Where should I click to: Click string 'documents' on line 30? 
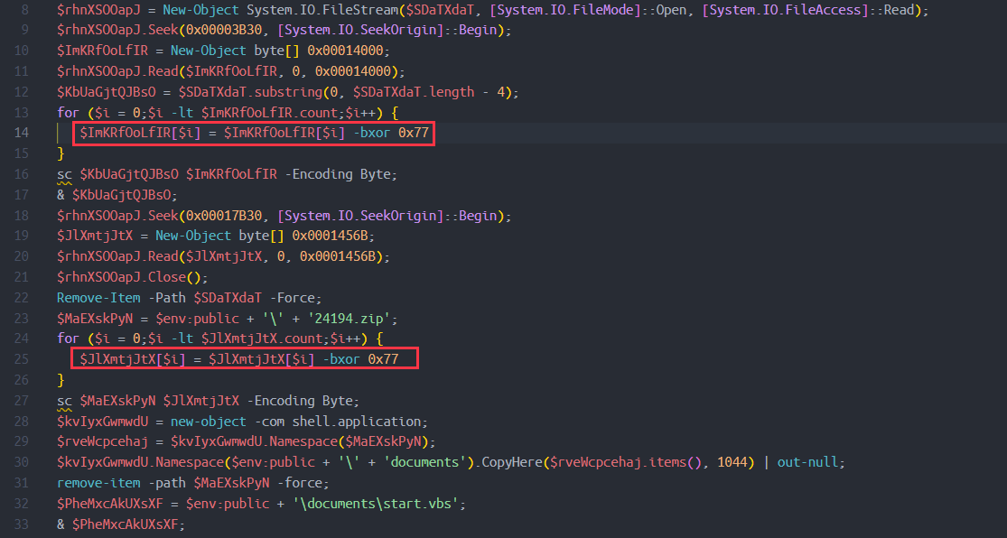tap(424, 462)
